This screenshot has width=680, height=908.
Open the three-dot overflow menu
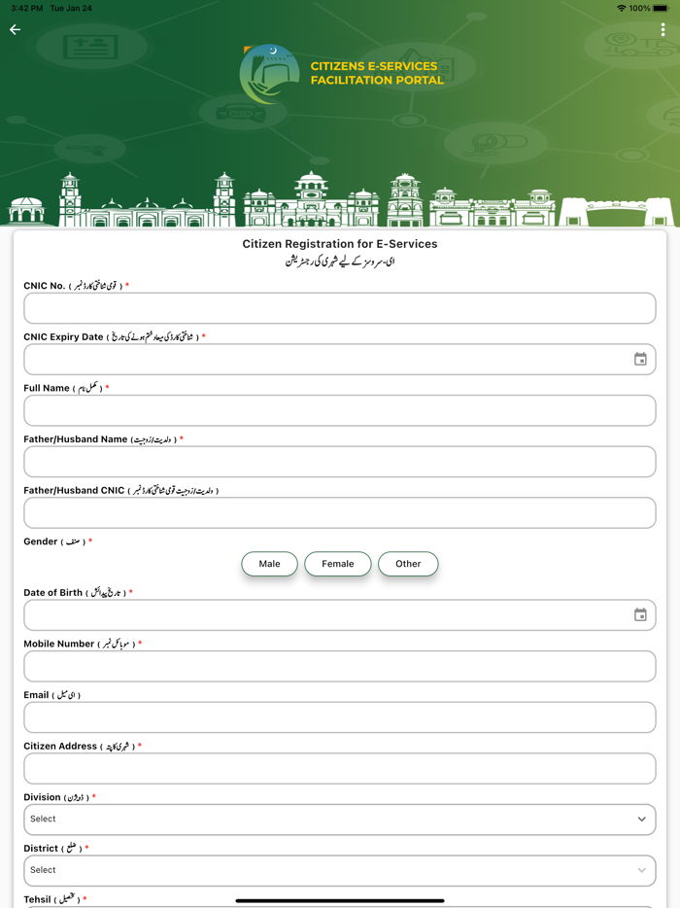663,29
